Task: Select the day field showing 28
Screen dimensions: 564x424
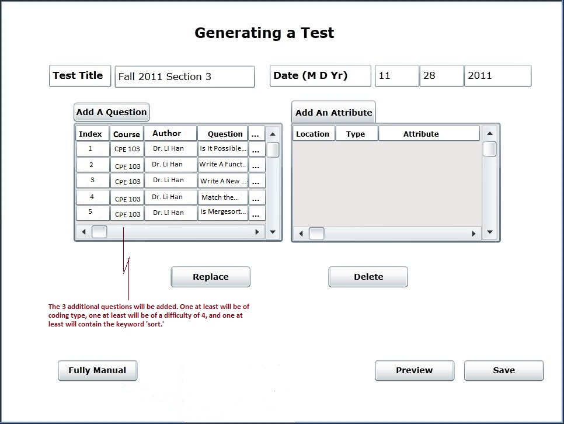Action: [x=441, y=76]
